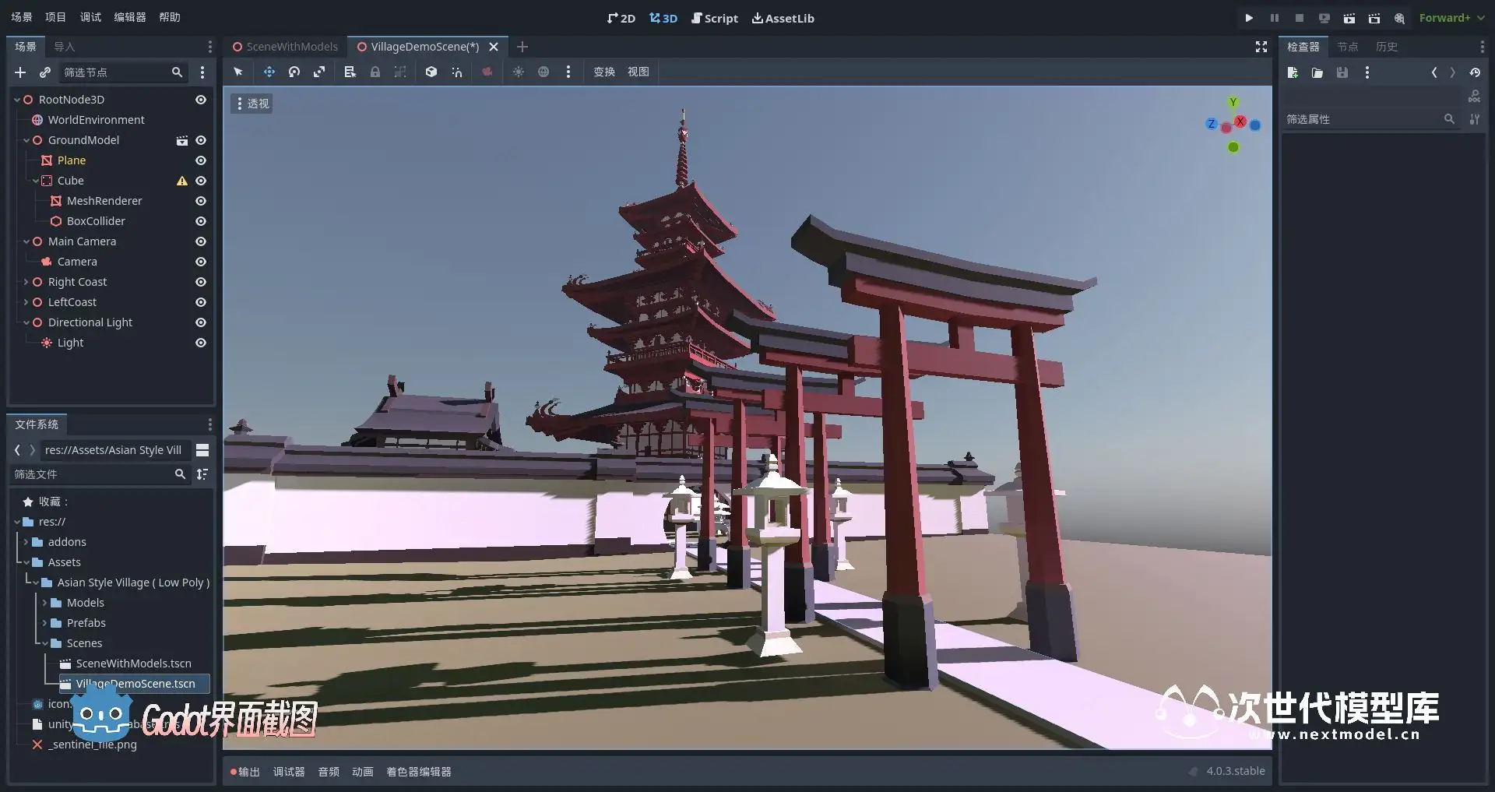The width and height of the screenshot is (1495, 792).
Task: Switch to the Script workspace
Action: [x=714, y=18]
